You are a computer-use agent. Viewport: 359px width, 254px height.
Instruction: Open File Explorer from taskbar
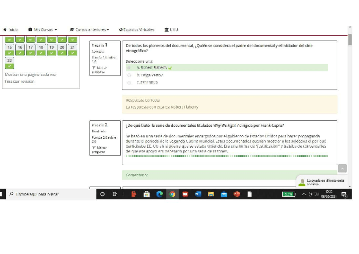click(211, 194)
